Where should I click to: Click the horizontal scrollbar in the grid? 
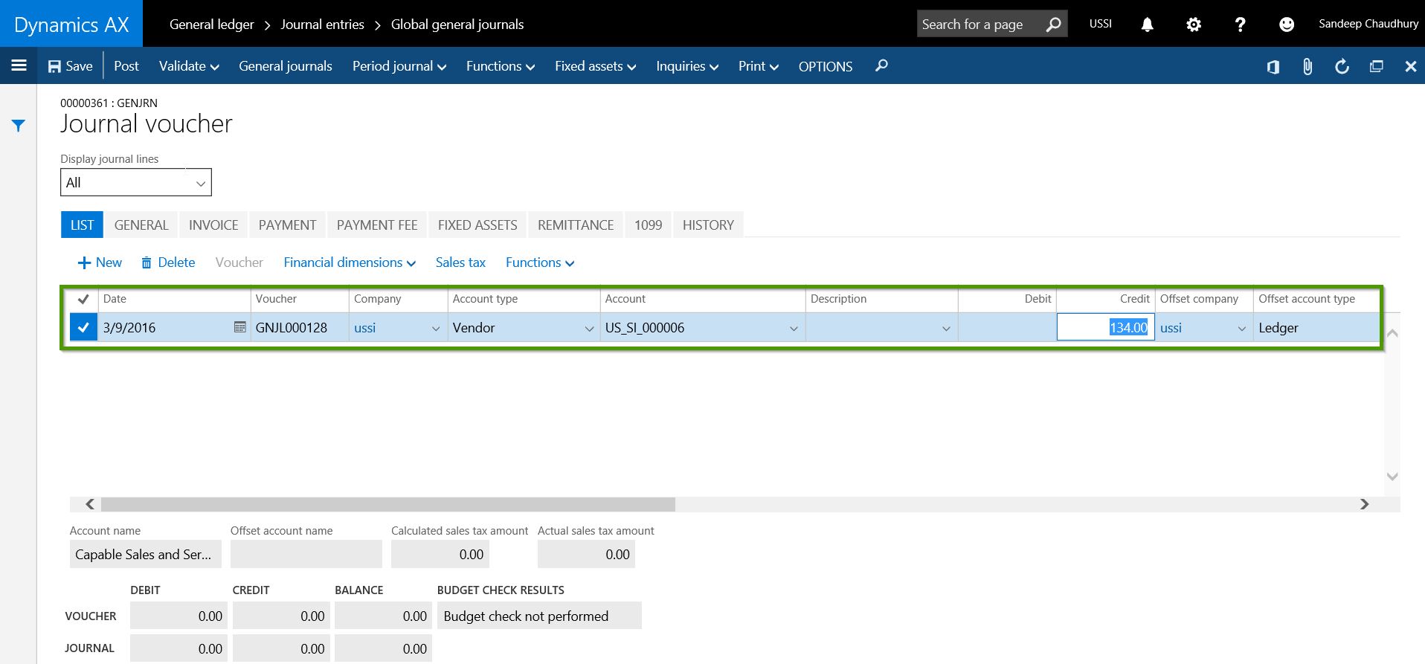tap(387, 504)
